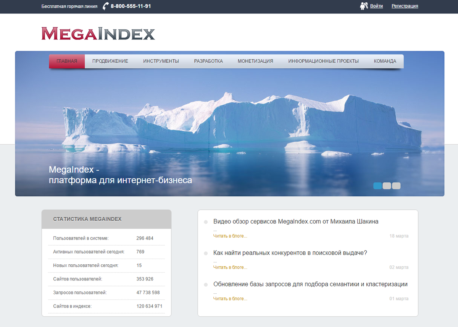
Task: Open the Войти login link
Action: (x=376, y=6)
